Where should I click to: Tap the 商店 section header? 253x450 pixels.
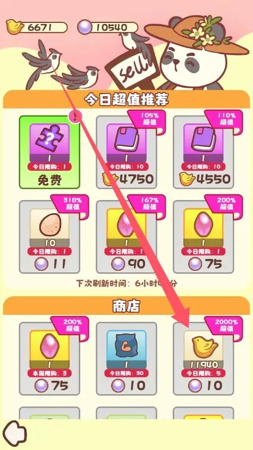click(126, 306)
